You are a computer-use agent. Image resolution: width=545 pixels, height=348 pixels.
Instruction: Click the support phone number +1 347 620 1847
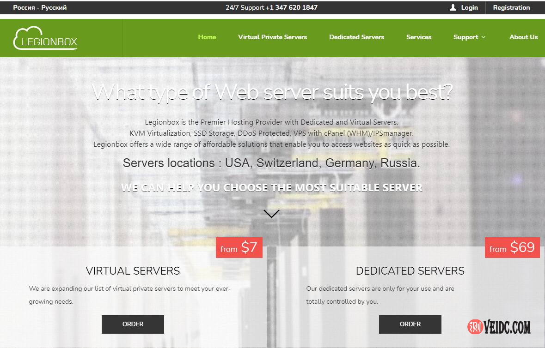292,8
